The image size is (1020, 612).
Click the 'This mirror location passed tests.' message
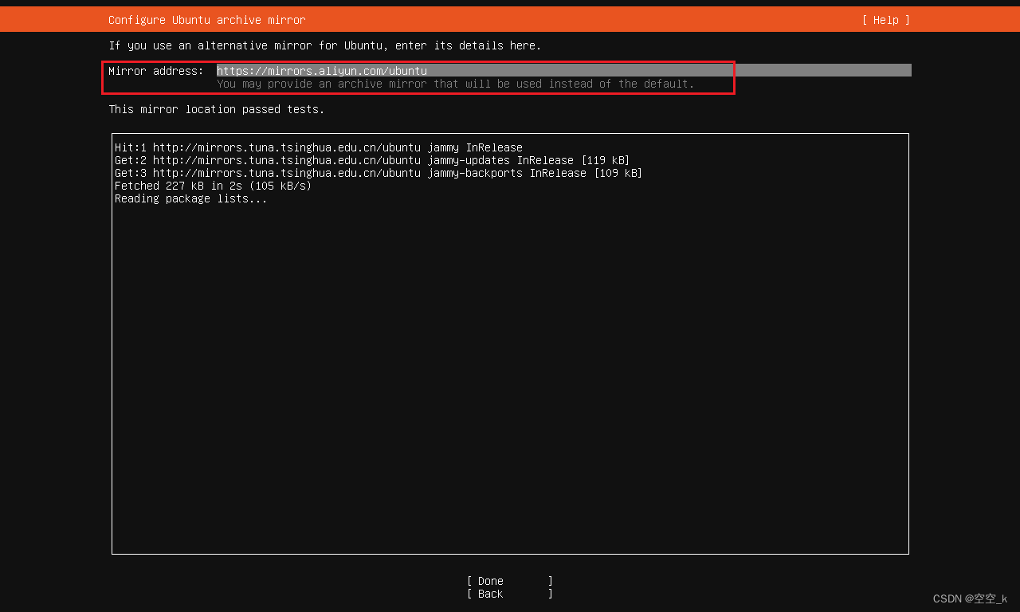(217, 109)
